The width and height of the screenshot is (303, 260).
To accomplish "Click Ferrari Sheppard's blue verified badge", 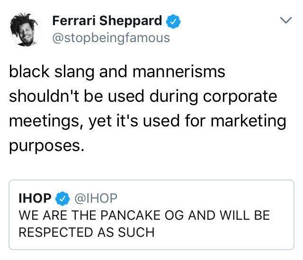I will click(x=173, y=21).
